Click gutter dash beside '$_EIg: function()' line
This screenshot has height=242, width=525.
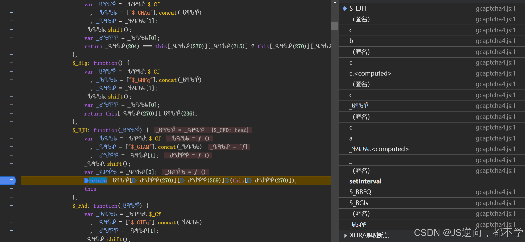click(x=11, y=63)
